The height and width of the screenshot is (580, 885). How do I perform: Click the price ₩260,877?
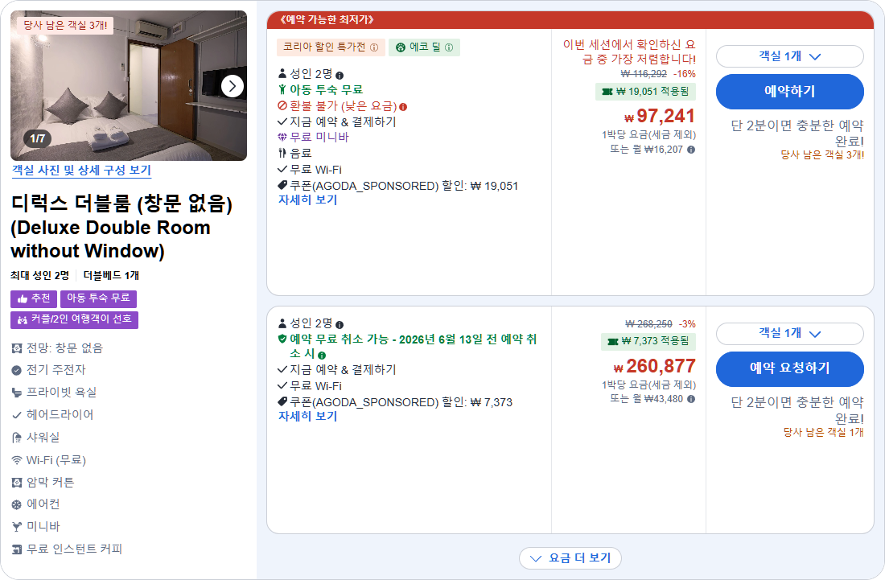tap(654, 366)
